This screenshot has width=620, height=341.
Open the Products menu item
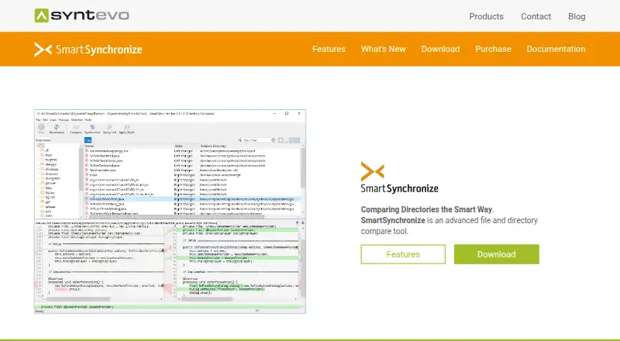pos(486,16)
